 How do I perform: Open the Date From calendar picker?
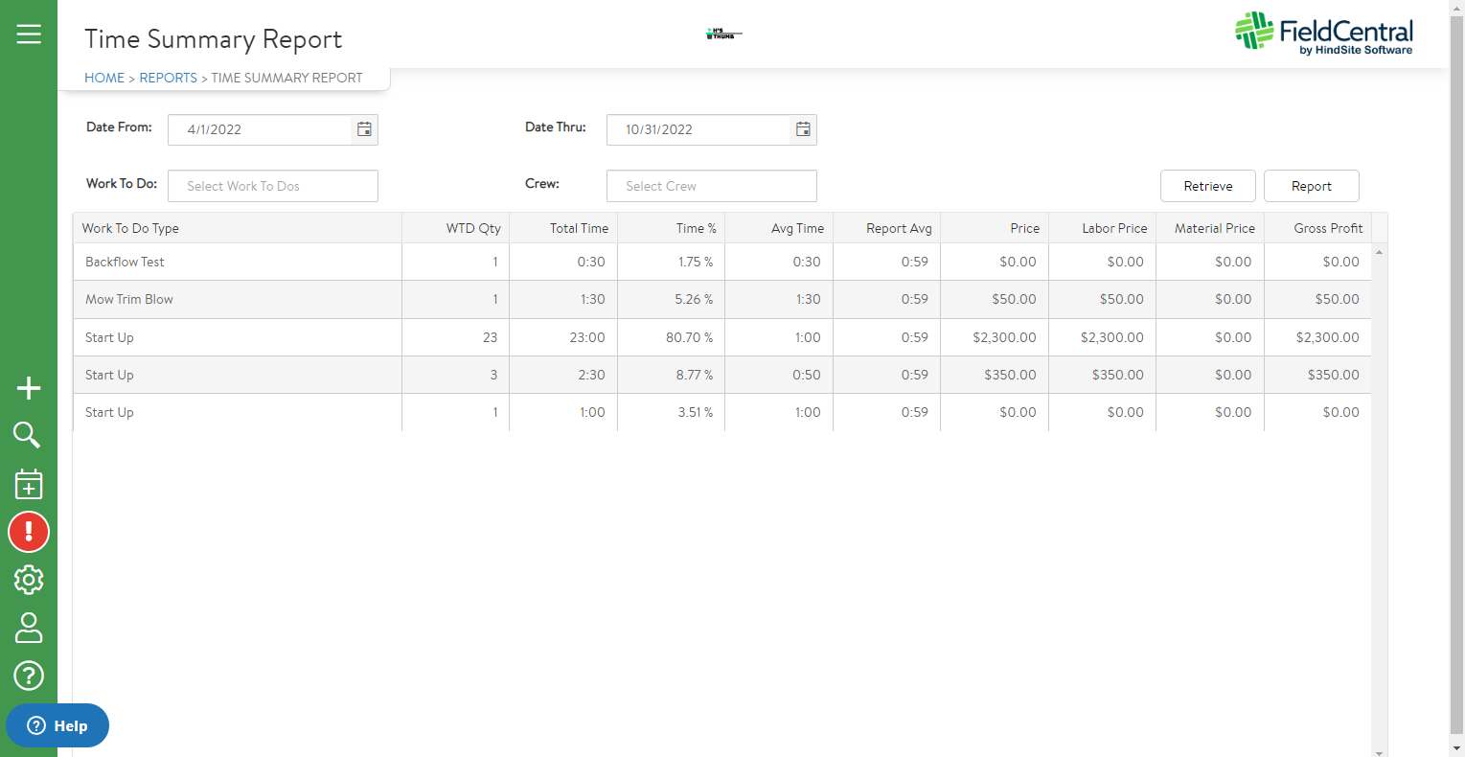pos(364,126)
